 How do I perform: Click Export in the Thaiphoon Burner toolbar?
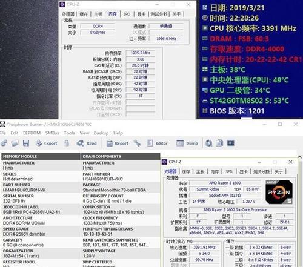[x=47, y=143]
